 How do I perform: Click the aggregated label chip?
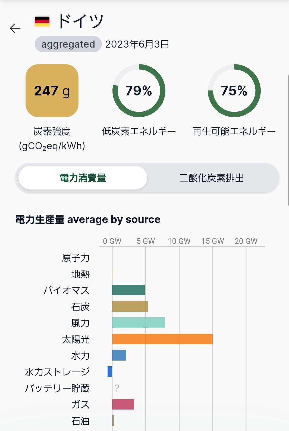(68, 44)
